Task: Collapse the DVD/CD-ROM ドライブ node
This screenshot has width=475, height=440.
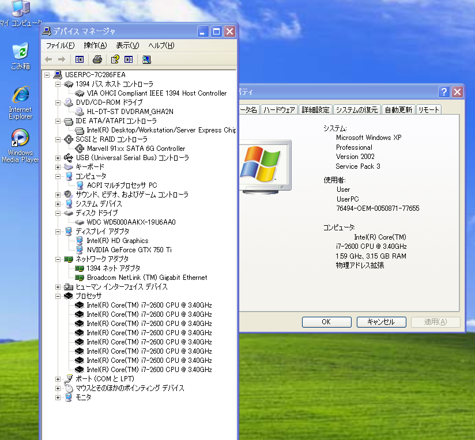Action: point(58,103)
